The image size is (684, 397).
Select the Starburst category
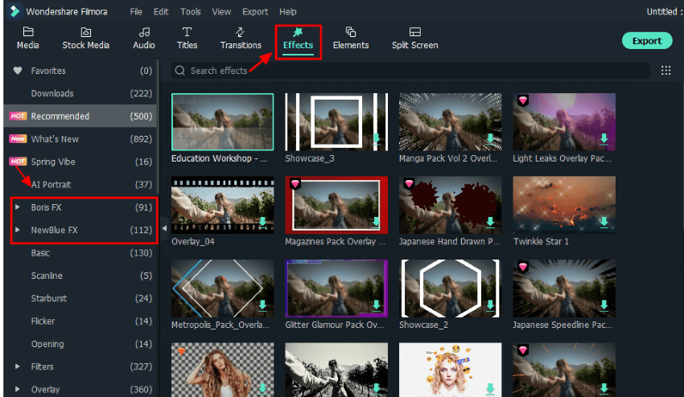pyautogui.click(x=80, y=298)
